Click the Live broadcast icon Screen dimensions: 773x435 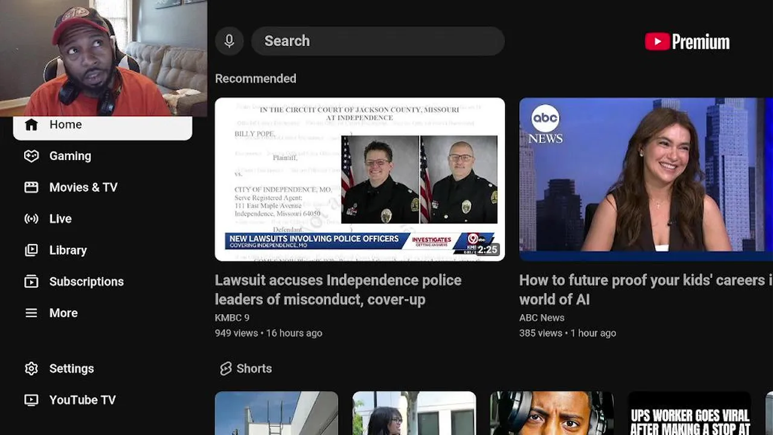pos(31,219)
